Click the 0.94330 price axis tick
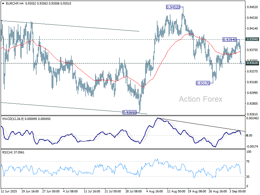260x195 pixels. tap(252, 18)
